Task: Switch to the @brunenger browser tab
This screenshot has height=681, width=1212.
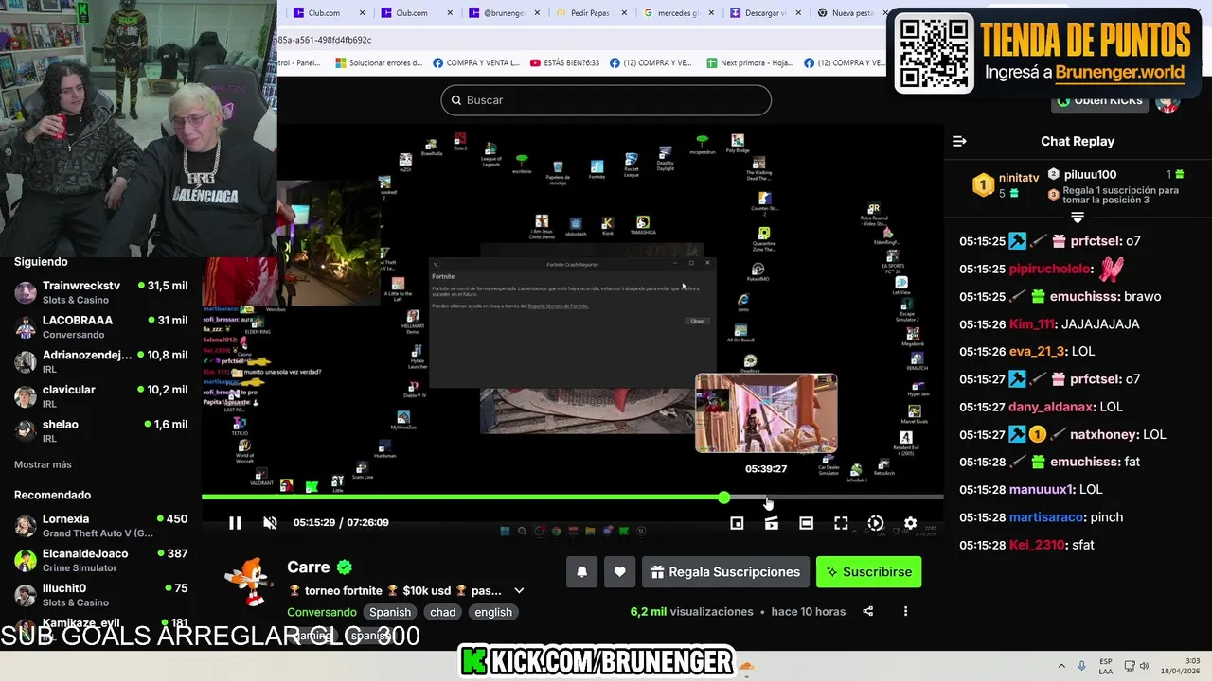Action: tap(506, 13)
